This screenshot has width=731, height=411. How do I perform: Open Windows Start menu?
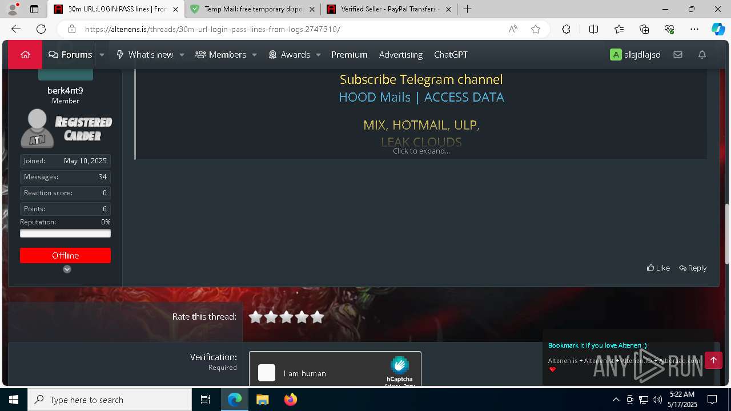pos(14,400)
